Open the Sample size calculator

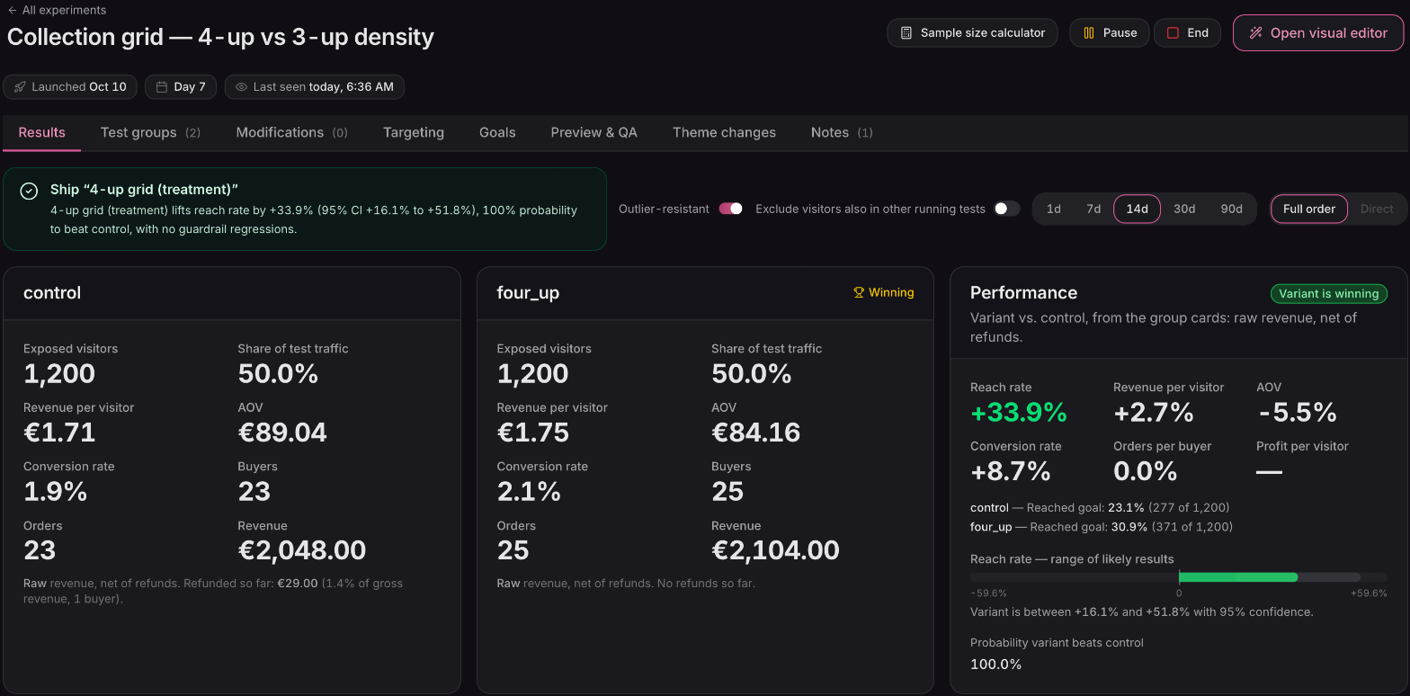[x=972, y=32]
